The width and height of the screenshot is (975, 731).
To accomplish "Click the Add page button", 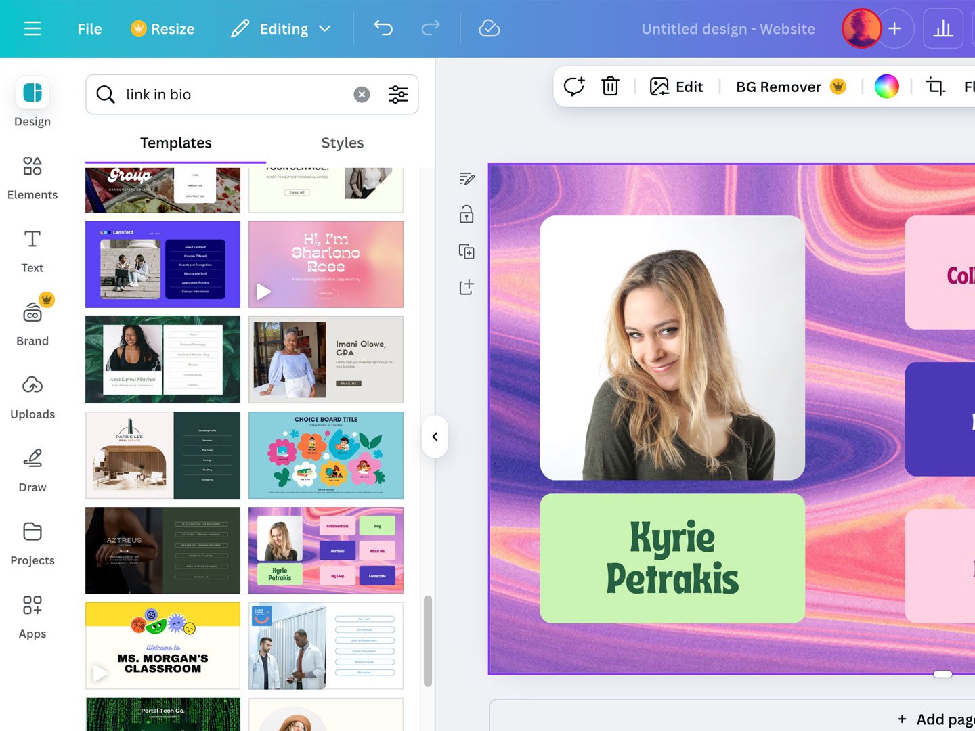I will [x=936, y=719].
